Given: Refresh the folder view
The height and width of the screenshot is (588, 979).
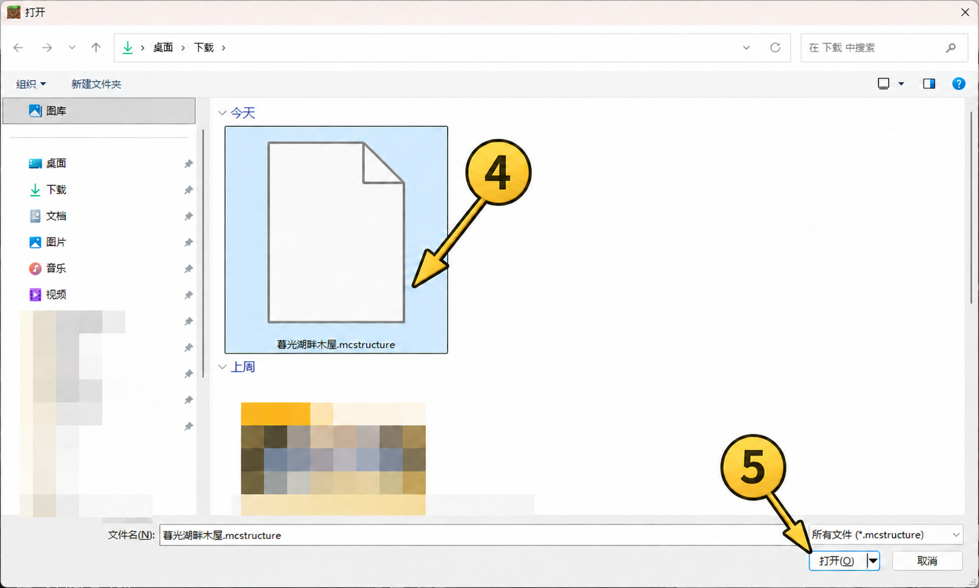Looking at the screenshot, I should pyautogui.click(x=775, y=47).
